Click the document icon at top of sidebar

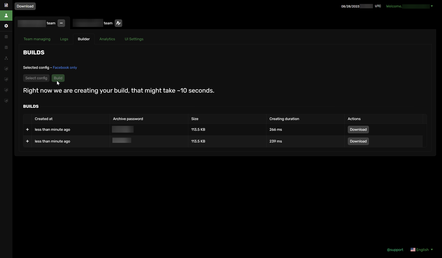tap(6, 5)
